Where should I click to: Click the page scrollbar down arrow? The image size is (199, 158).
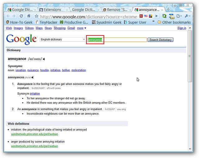click(x=190, y=149)
